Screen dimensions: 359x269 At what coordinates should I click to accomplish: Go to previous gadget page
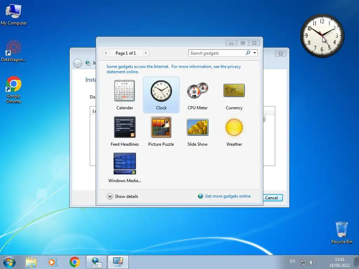(x=106, y=53)
